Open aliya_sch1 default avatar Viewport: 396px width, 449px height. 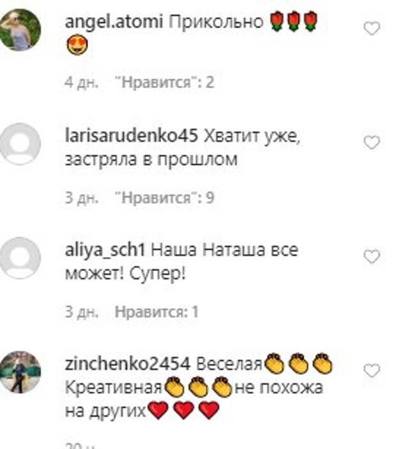(20, 258)
